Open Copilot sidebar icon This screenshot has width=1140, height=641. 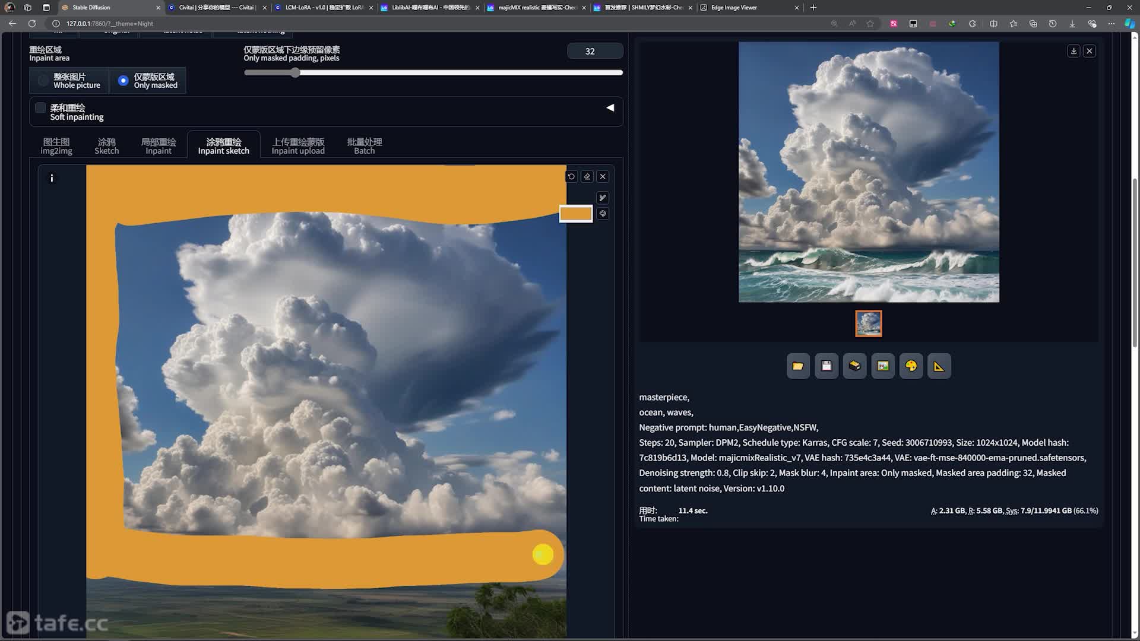pos(1130,24)
